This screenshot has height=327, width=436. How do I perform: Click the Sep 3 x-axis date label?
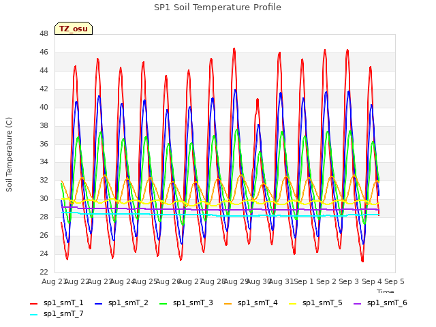coord(349,281)
